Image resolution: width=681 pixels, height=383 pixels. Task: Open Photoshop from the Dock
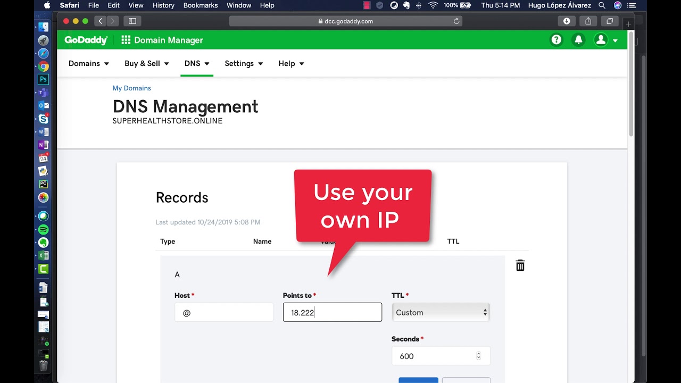pos(44,79)
